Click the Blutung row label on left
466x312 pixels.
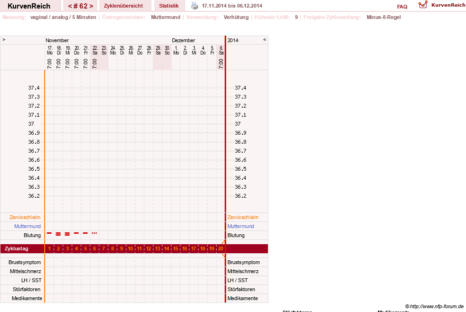(32, 235)
